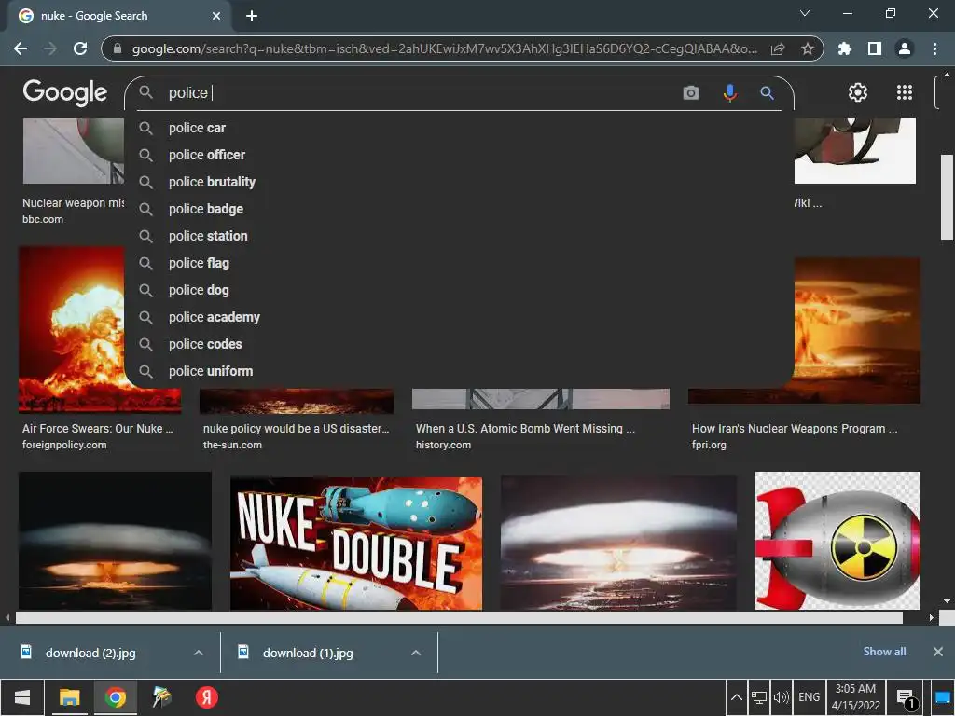955x716 pixels.
Task: Open the download (1).jpg file
Action: (308, 653)
